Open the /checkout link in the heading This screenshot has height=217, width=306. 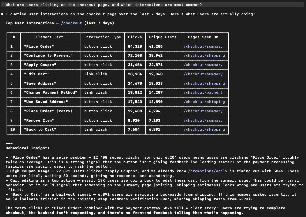click(x=71, y=23)
